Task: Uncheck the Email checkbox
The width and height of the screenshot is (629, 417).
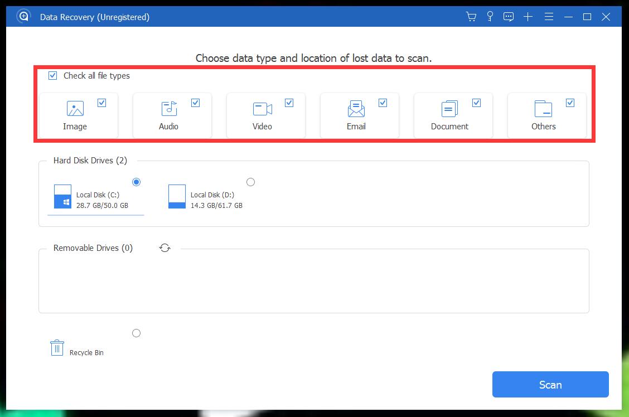Action: (x=383, y=103)
